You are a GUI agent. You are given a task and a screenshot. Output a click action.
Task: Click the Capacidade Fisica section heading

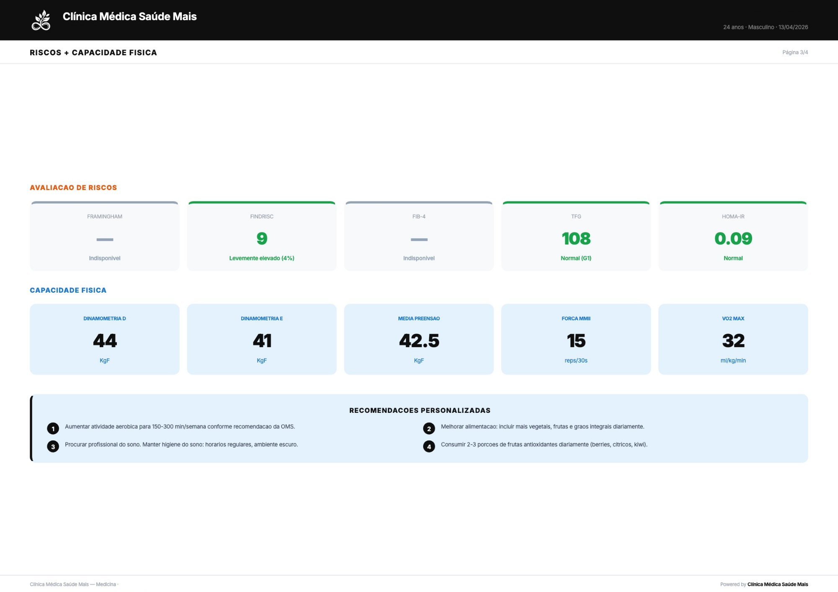click(x=68, y=290)
